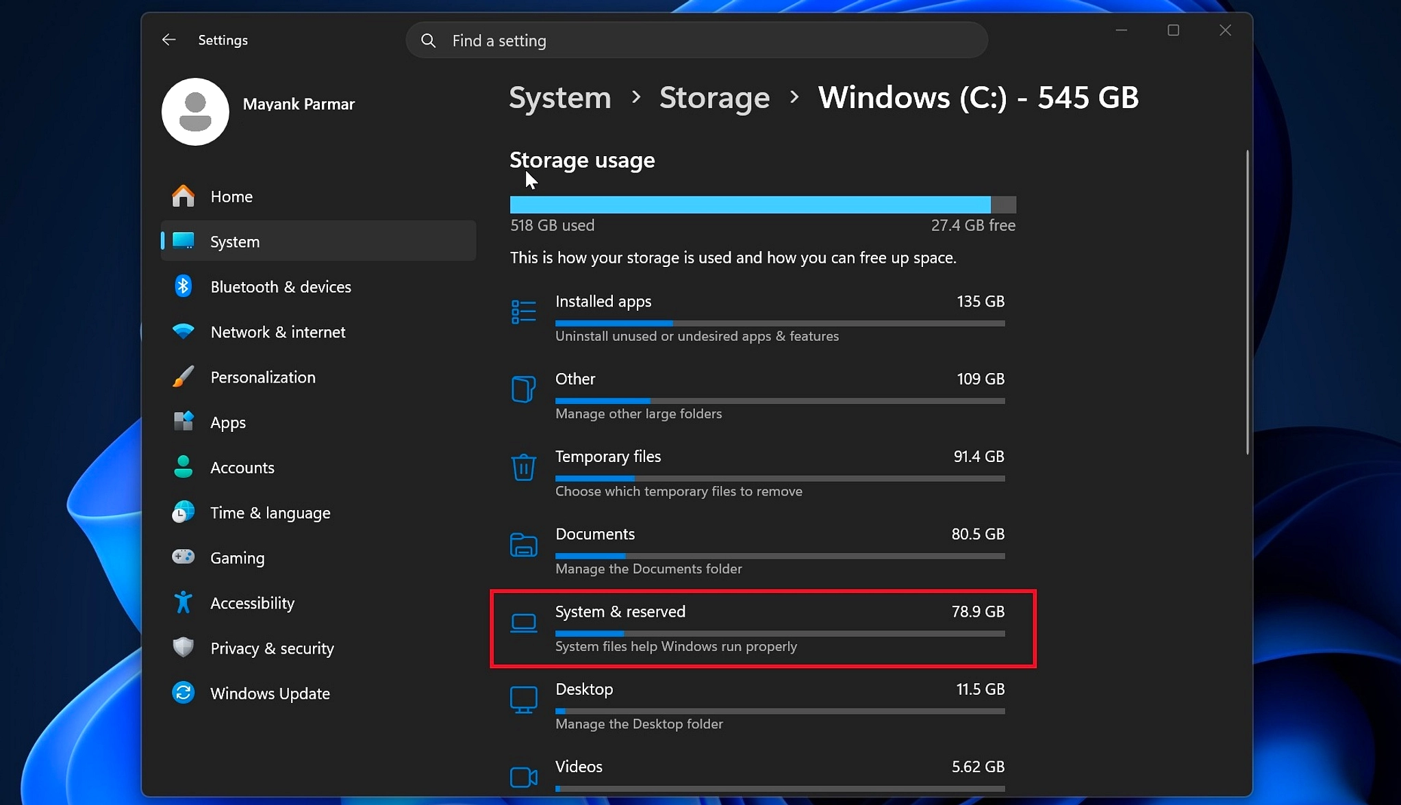
Task: Click the Windows Update sync icon
Action: pyautogui.click(x=183, y=693)
